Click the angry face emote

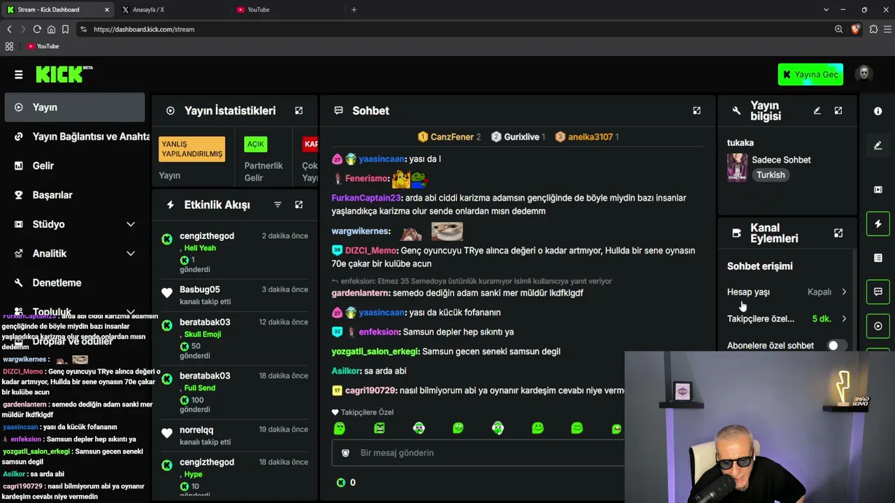[379, 428]
